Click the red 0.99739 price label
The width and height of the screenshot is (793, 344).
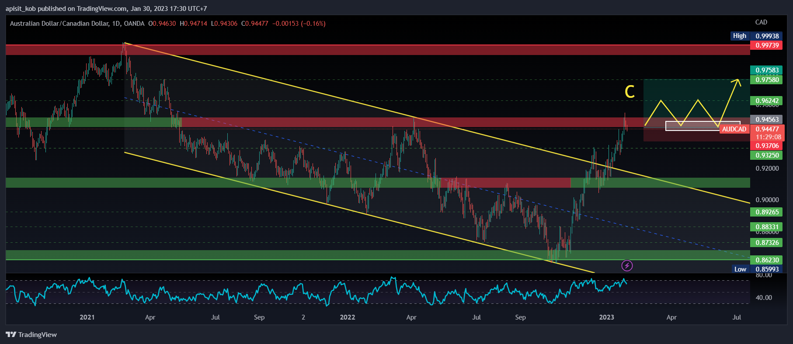click(767, 45)
